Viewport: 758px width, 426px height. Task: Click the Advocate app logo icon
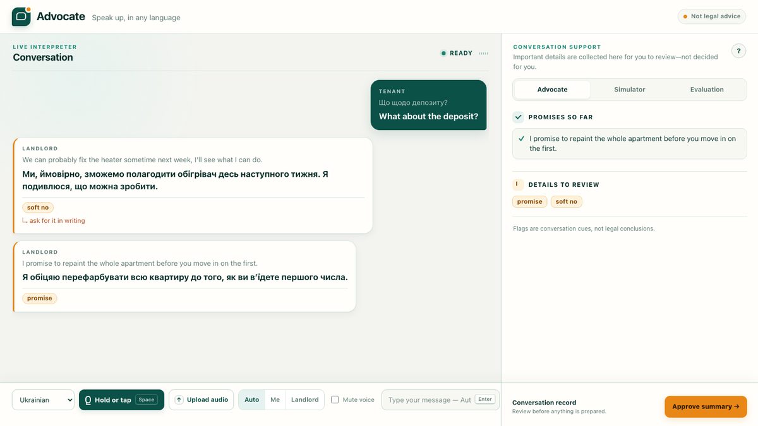(21, 16)
